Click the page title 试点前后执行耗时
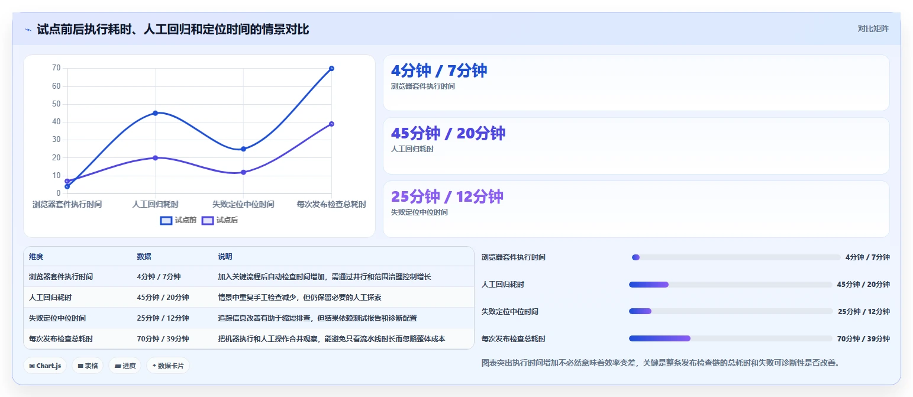The image size is (913, 397). (173, 30)
